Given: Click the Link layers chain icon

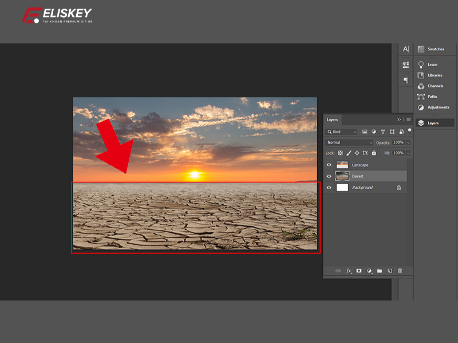Looking at the screenshot, I should [x=338, y=270].
